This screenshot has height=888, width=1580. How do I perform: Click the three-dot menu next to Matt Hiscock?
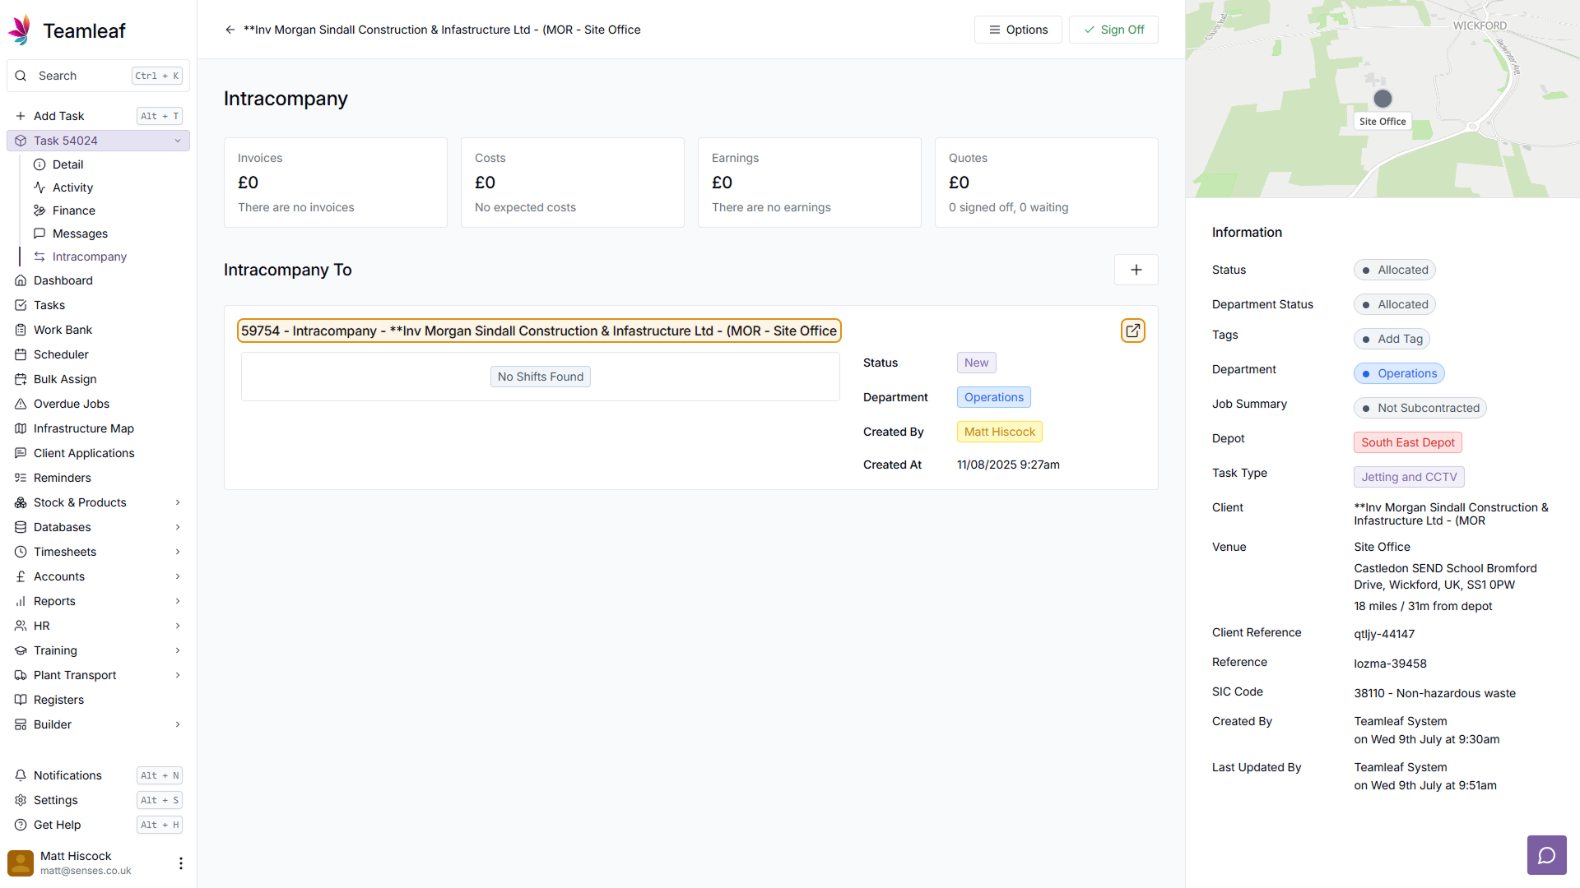click(181, 863)
